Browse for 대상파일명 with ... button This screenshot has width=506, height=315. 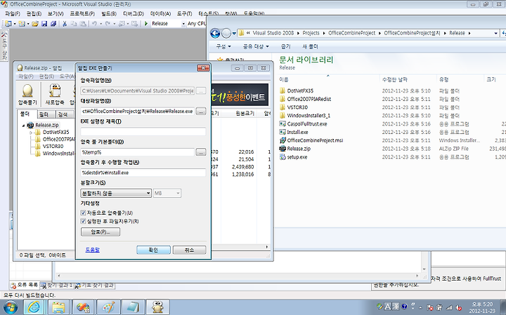[x=201, y=111]
